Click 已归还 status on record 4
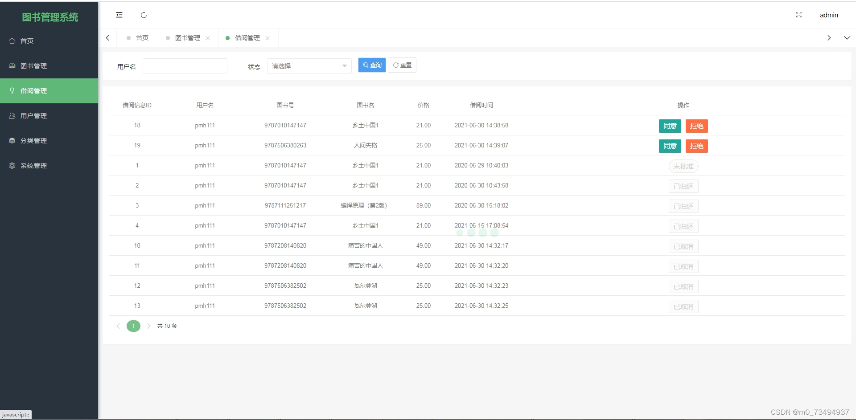856x420 pixels. [x=683, y=226]
